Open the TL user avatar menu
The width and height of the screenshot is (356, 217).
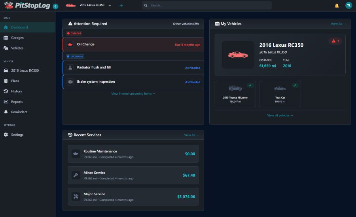348,6
